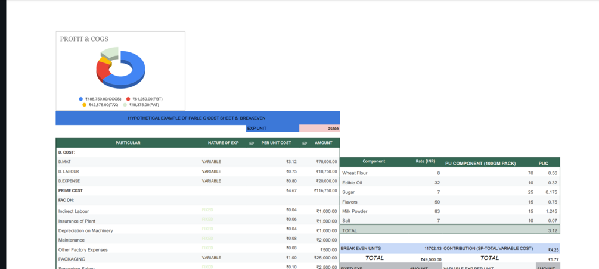The height and width of the screenshot is (269, 599).
Task: Select the Edible Oil component row
Action: pyautogui.click(x=450, y=183)
